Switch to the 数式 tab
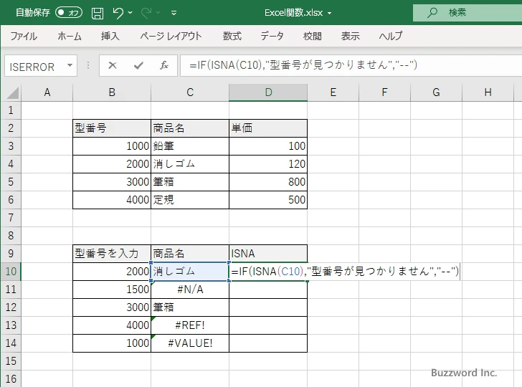The image size is (522, 387). click(232, 36)
